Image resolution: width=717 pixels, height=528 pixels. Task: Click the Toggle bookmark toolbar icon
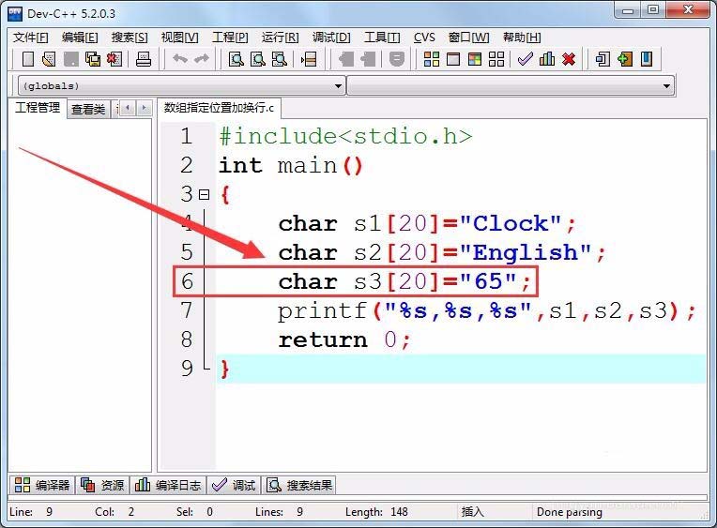coord(396,59)
